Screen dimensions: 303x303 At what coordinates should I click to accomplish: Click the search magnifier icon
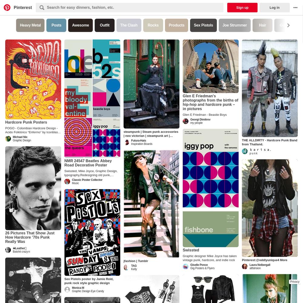[42, 8]
